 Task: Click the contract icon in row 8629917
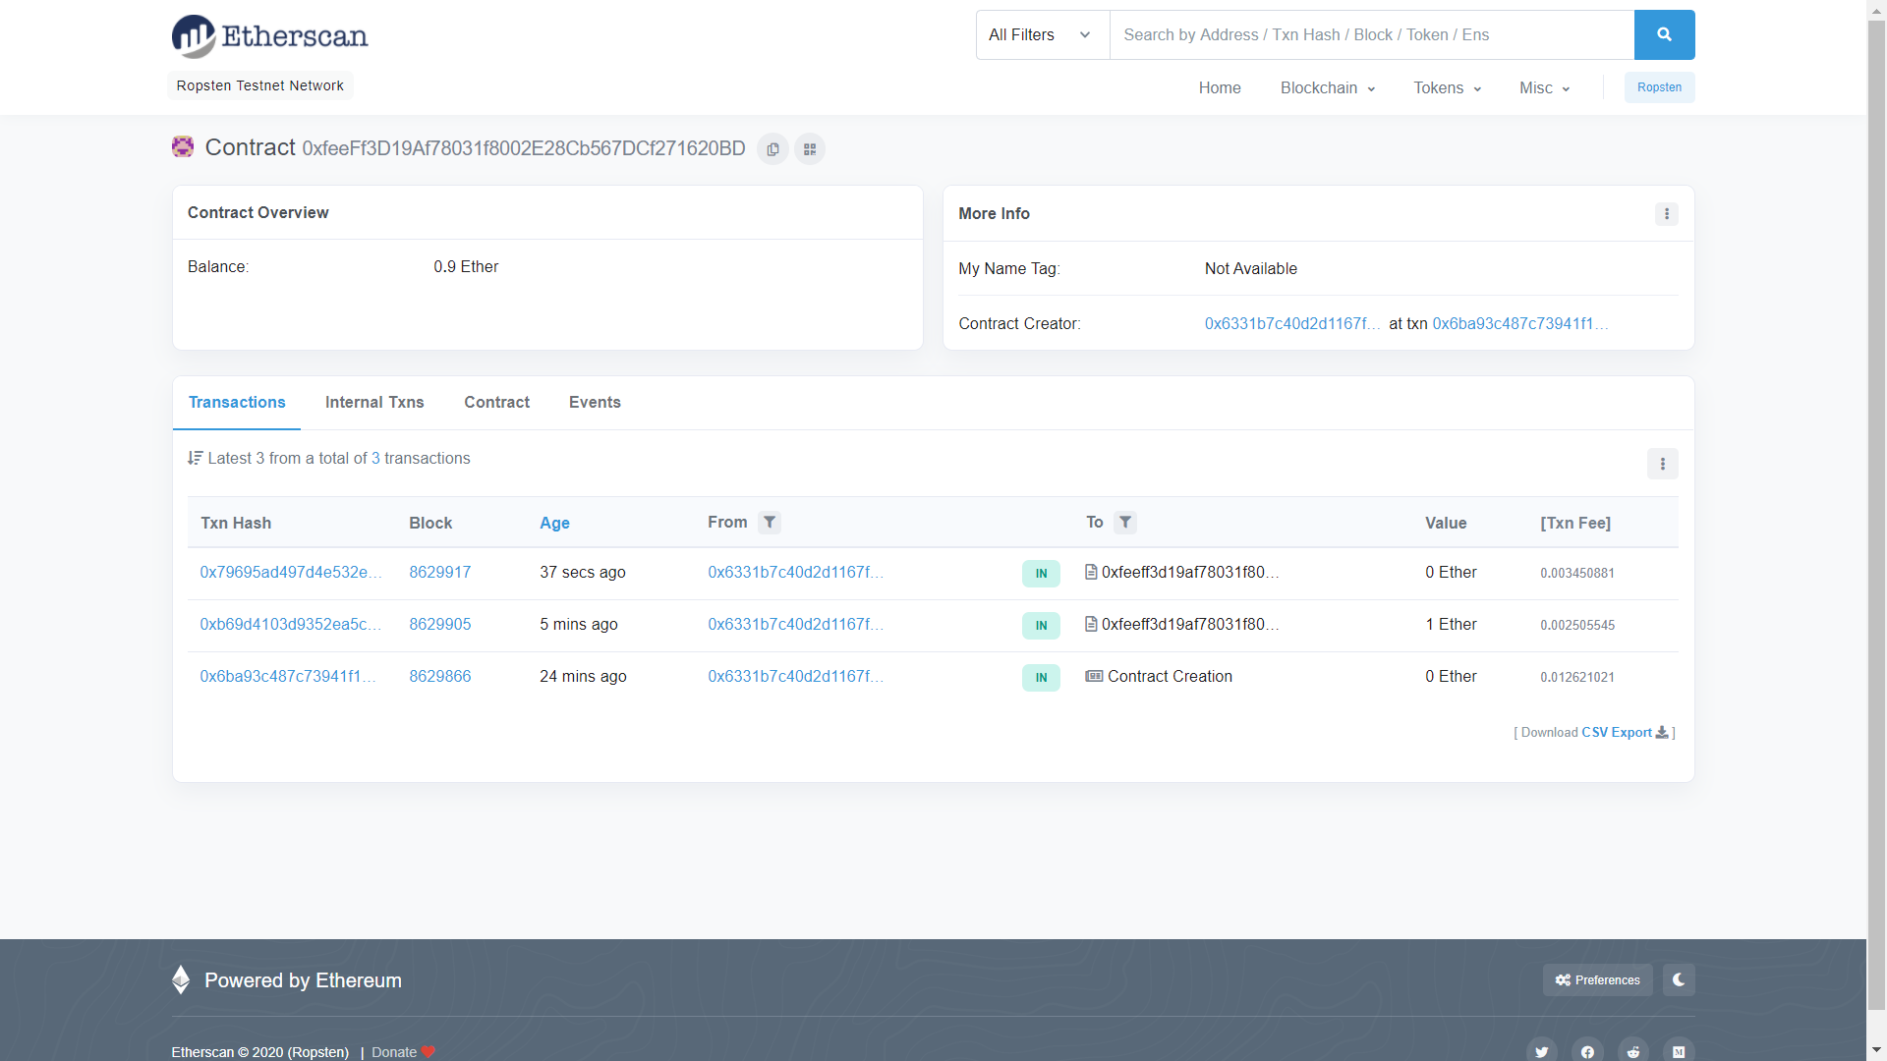[1091, 572]
